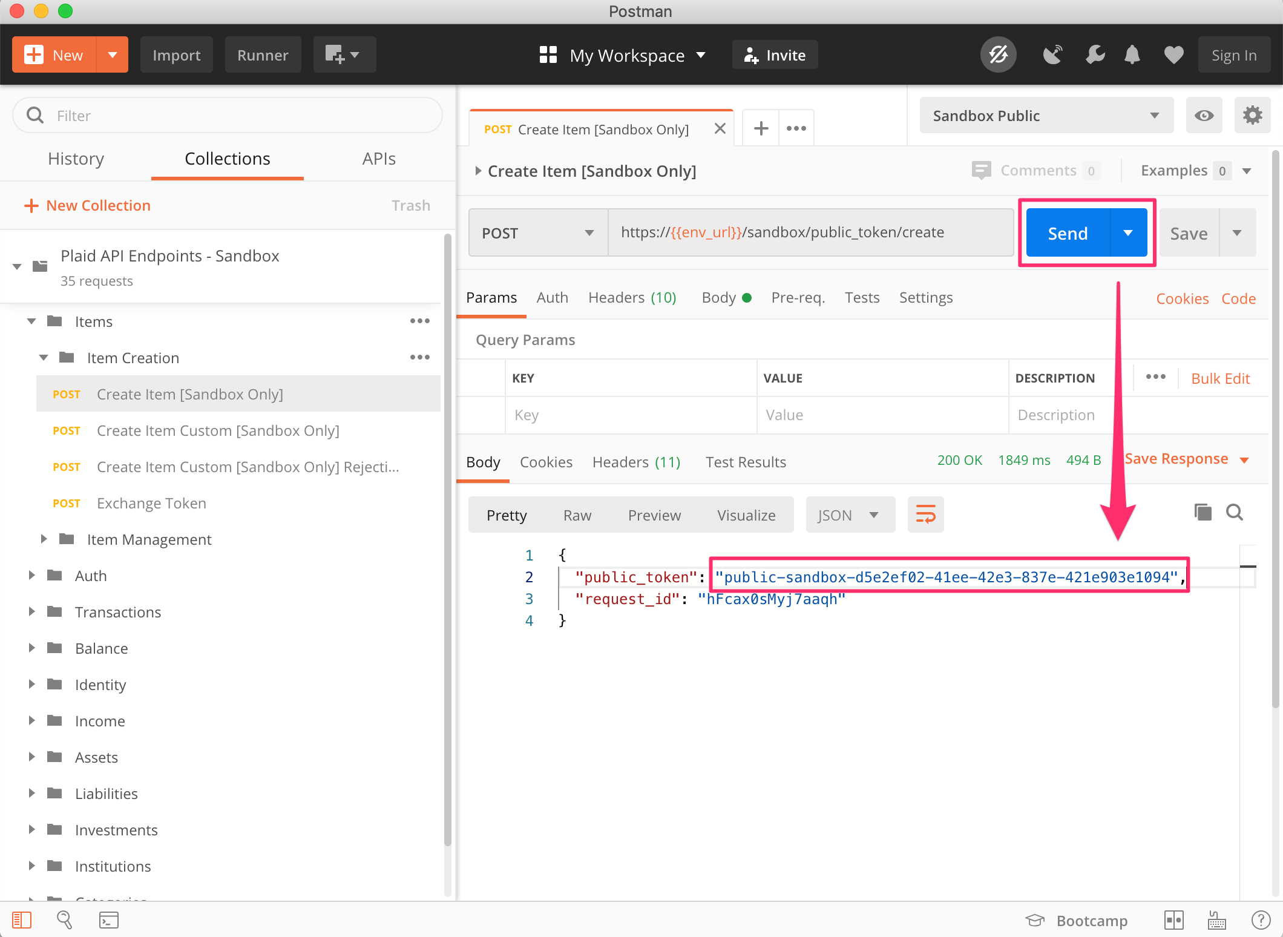Expand the request description triangle
1283x937 pixels.
pyautogui.click(x=477, y=171)
